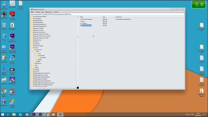Image resolution: width=208 pixels, height=117 pixels.
Task: Click Registry Editor taskbar button
Action: pyautogui.click(x=60, y=114)
